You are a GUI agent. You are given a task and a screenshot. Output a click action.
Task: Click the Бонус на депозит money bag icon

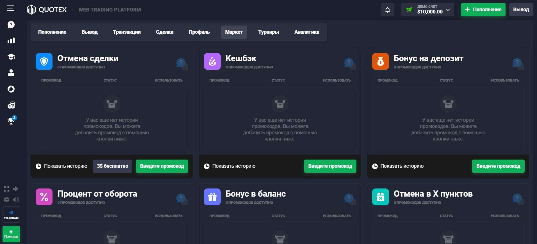pos(381,61)
